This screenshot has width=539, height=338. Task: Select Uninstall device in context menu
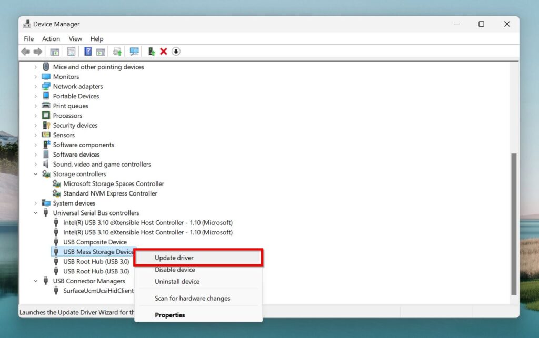(x=177, y=282)
